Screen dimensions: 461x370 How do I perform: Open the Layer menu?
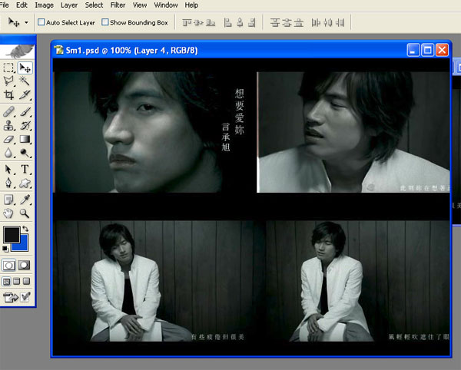(x=69, y=5)
